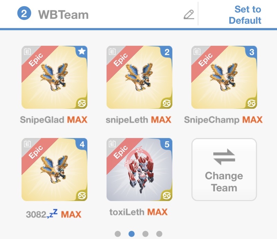Select the sleeping 3082 pet card
This screenshot has width=277, height=239.
pyautogui.click(x=54, y=170)
